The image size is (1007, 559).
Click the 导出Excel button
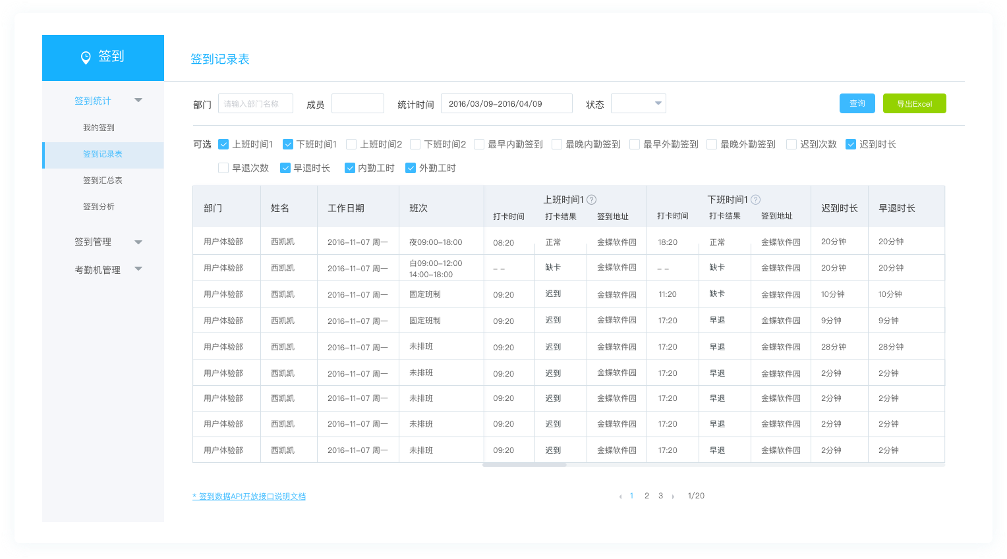(x=915, y=103)
